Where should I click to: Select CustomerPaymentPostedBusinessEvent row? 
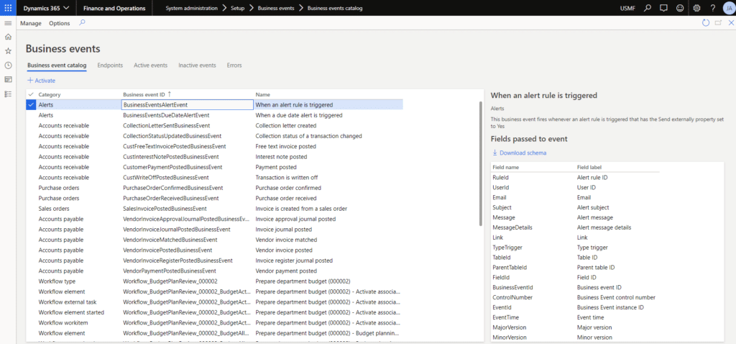coord(214,167)
